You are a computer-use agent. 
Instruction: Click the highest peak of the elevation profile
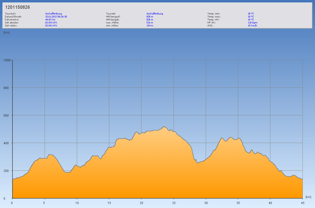[x=164, y=127]
